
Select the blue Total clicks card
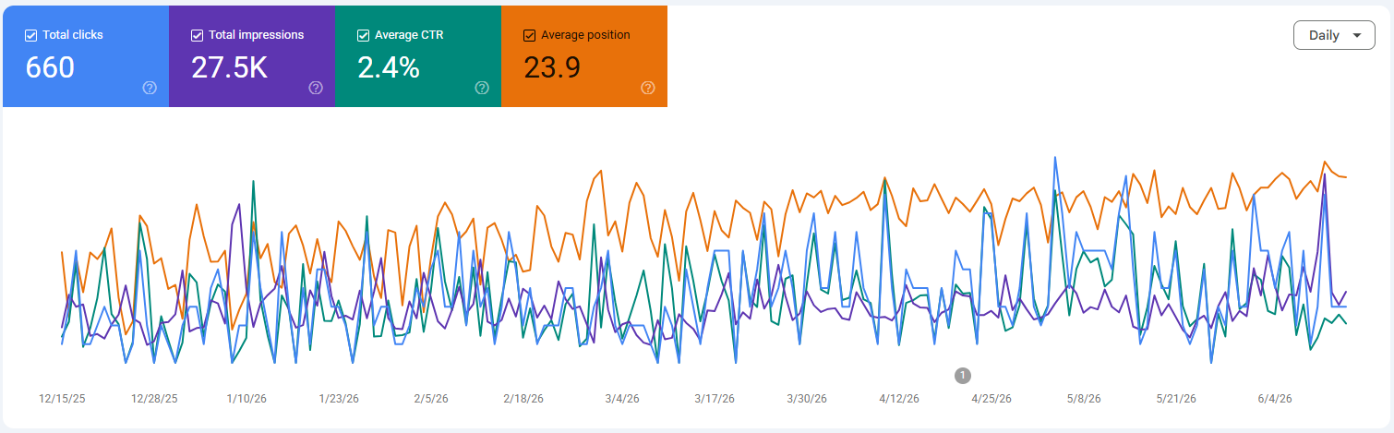tap(86, 55)
